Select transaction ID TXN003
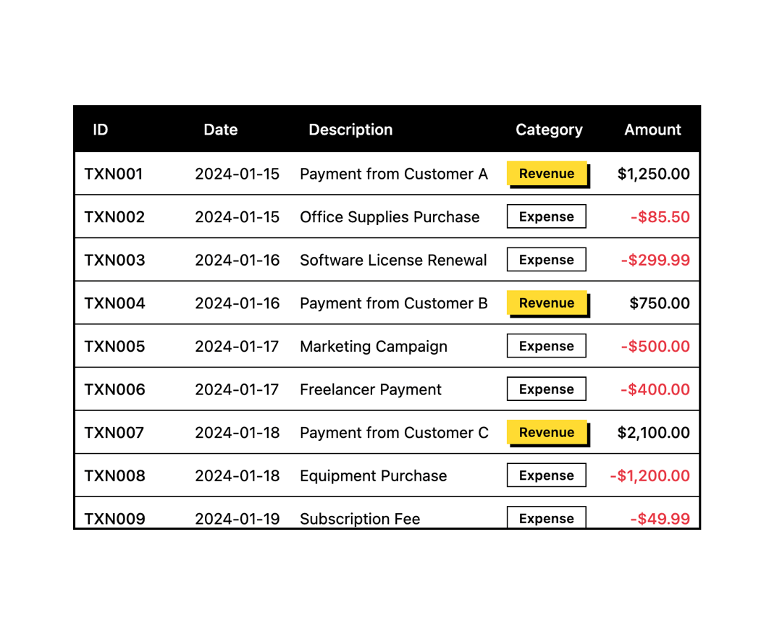 coord(114,260)
